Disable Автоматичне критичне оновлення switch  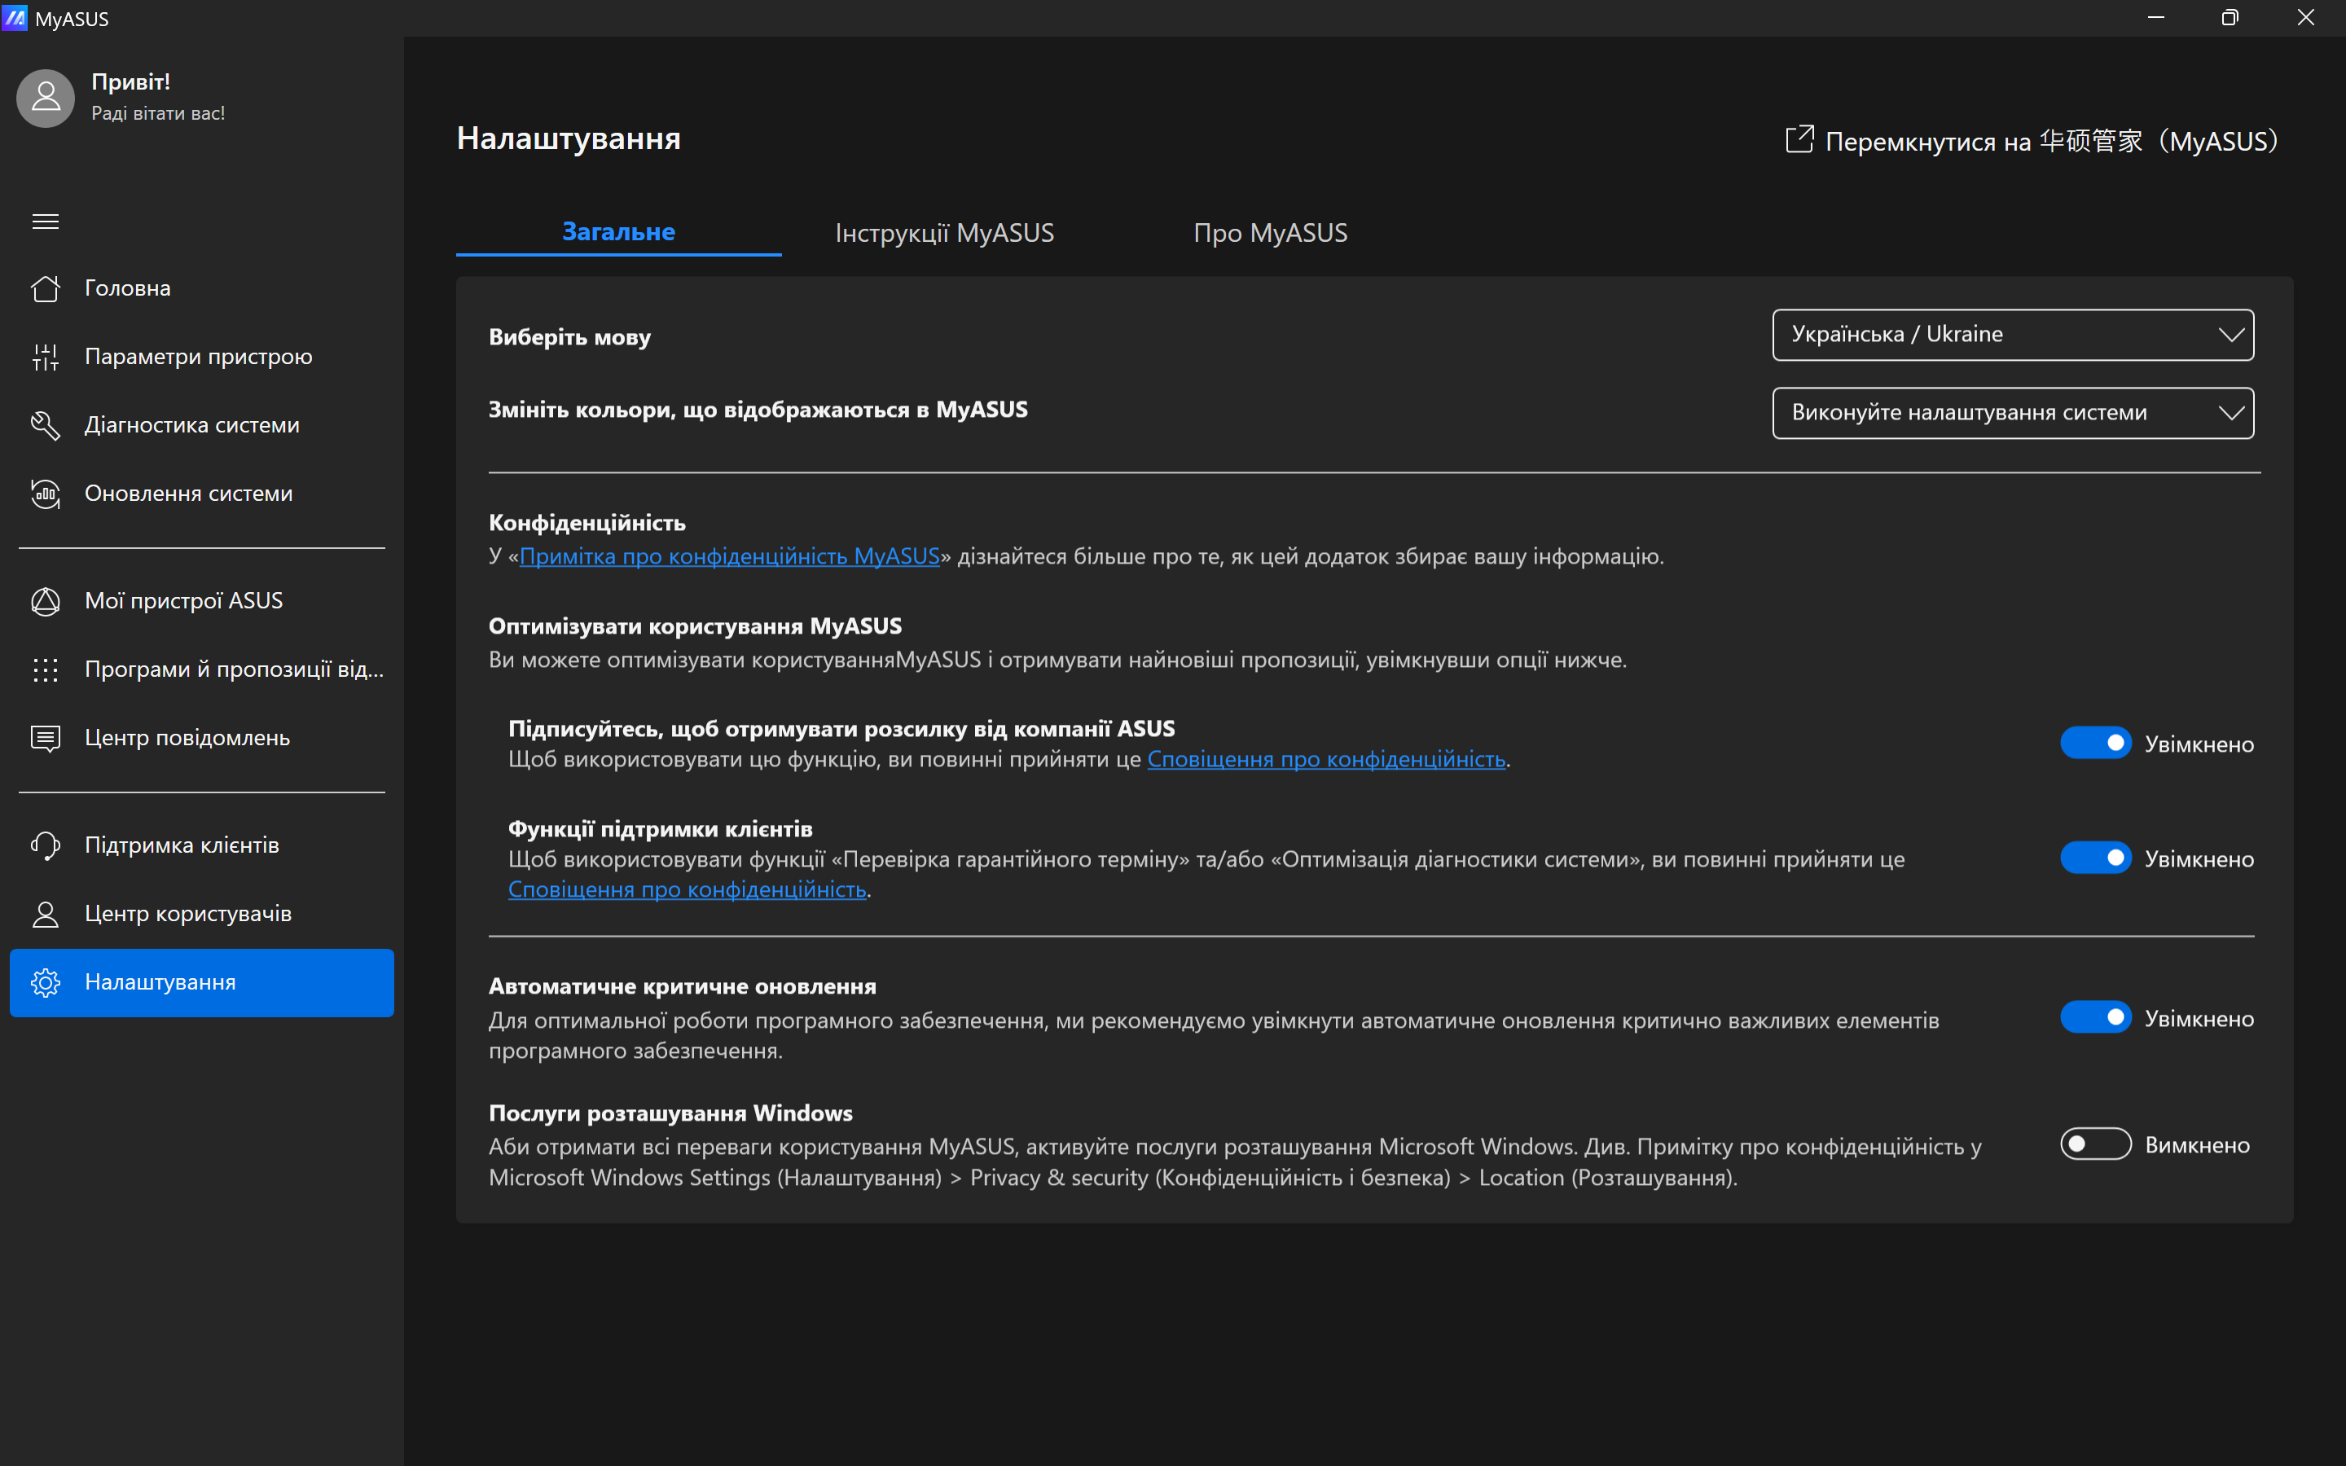[x=2094, y=1018]
